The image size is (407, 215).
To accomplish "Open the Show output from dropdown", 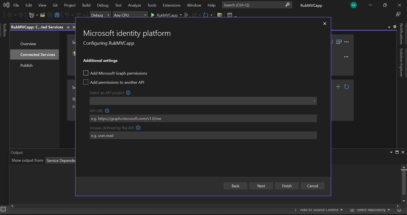I will (x=61, y=161).
